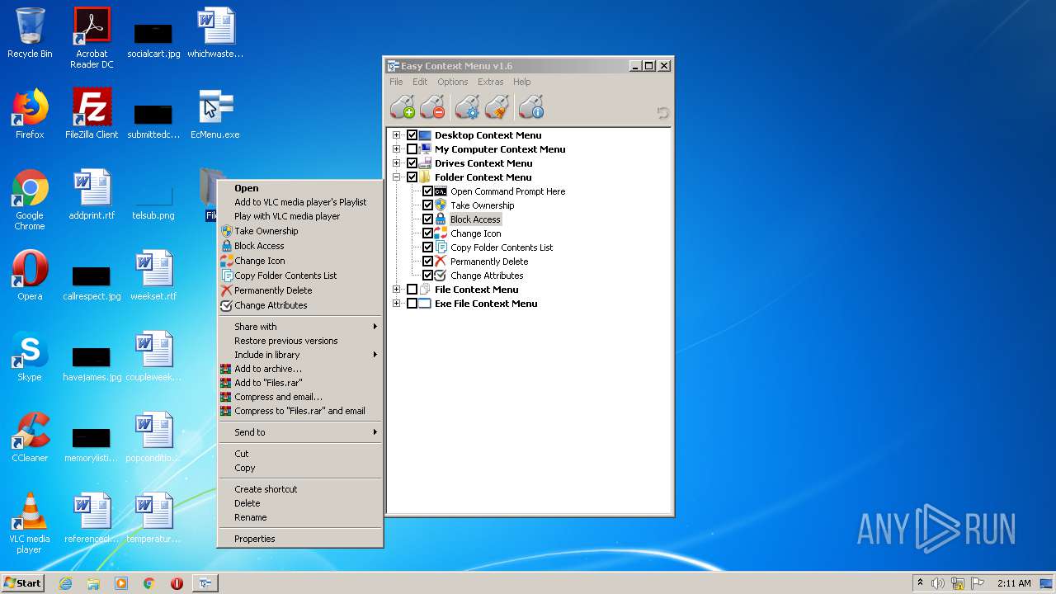Click the red X icon beside Permanently Delete in tree

(441, 262)
